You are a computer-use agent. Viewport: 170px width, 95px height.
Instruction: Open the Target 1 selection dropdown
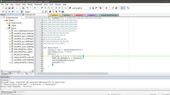43,12
